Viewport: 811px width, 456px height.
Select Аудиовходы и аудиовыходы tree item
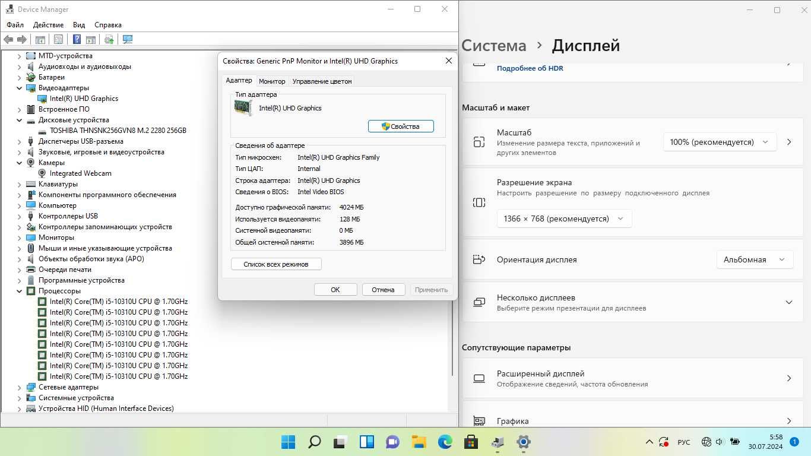point(85,66)
